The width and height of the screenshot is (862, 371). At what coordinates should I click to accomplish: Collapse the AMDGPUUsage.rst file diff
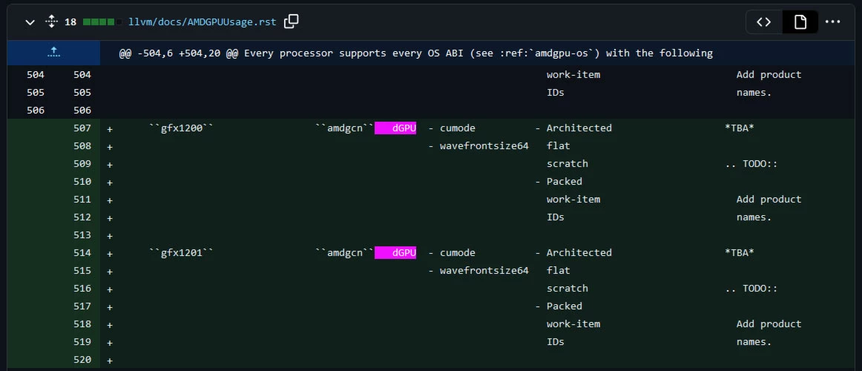pos(30,22)
